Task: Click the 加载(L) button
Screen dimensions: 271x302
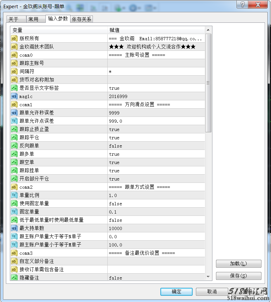Action: tap(238, 264)
